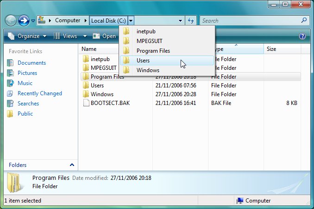Click the Public folder icon
This screenshot has height=209, width=314.
[10, 114]
